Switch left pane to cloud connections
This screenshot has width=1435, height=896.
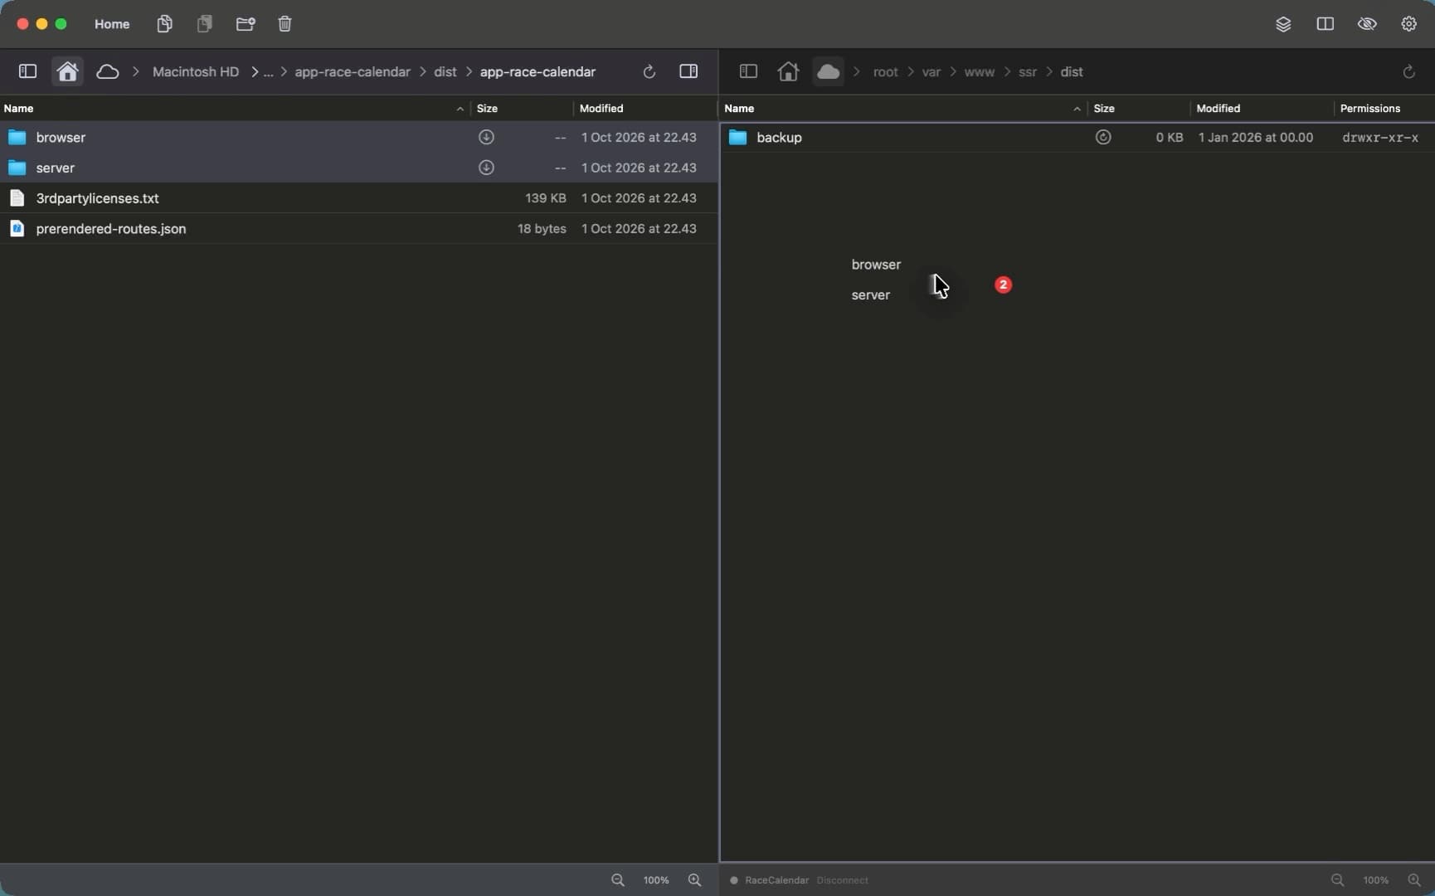108,71
